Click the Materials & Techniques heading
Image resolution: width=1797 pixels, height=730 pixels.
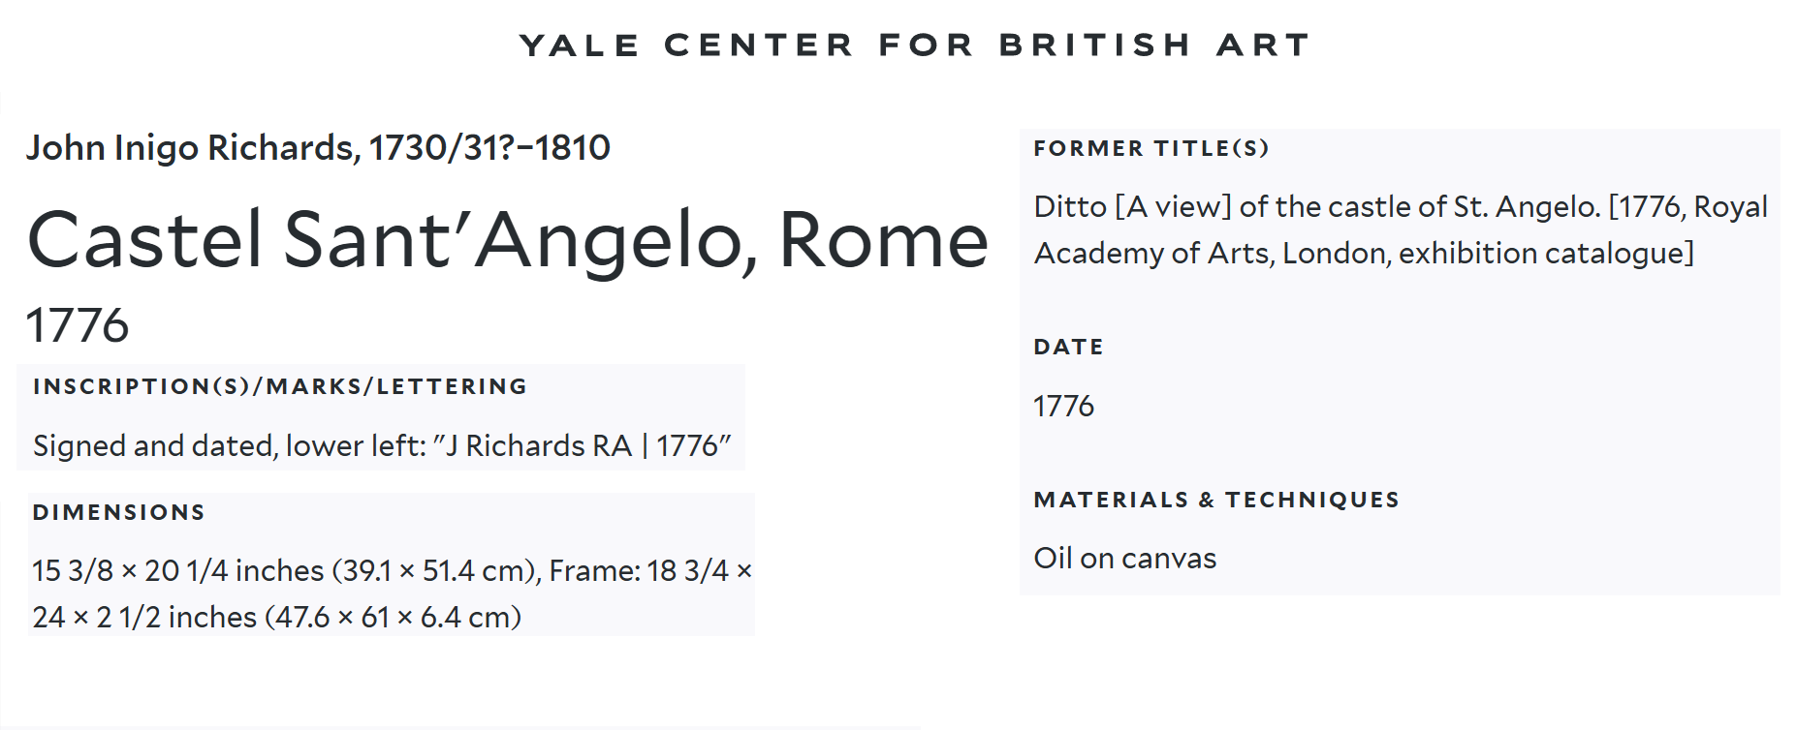(x=1216, y=500)
